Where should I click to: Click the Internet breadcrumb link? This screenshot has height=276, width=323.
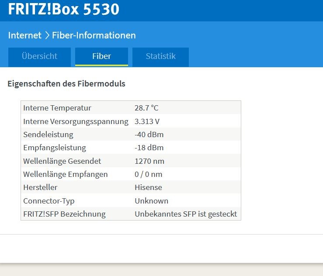pyautogui.click(x=24, y=35)
